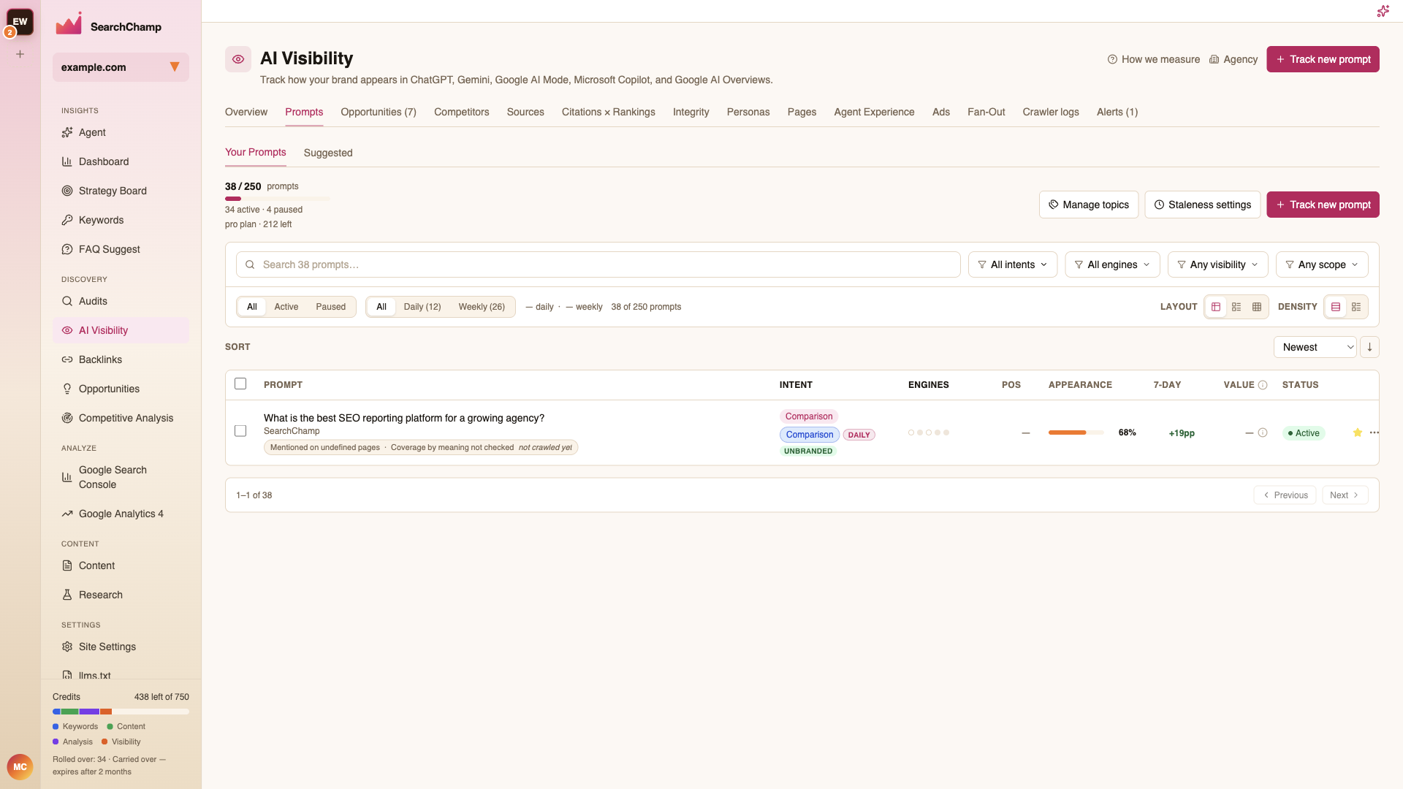
Task: Select list layout icon
Action: click(1236, 307)
